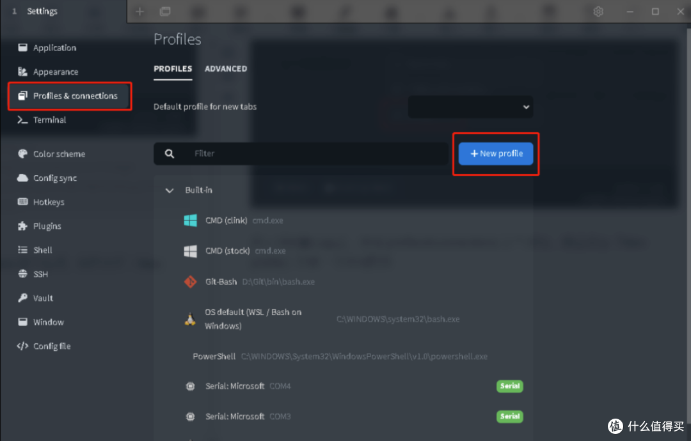Select the Git-Bash profile row
691x441 pixels.
click(x=344, y=282)
